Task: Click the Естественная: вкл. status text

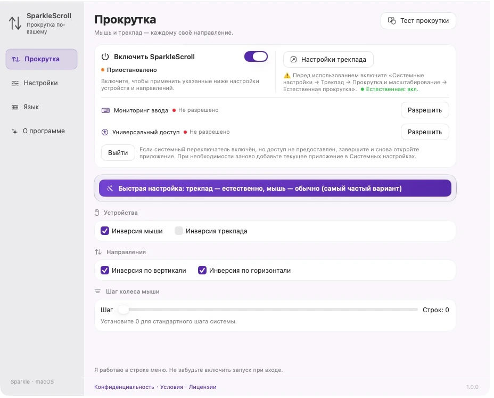Action: [x=392, y=90]
